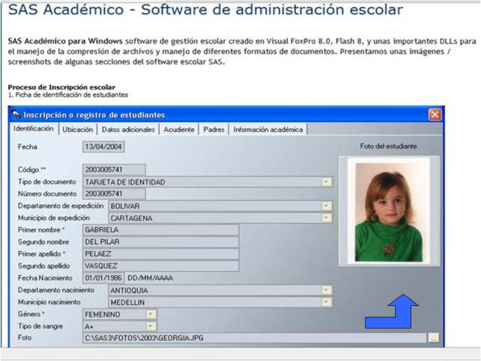The width and height of the screenshot is (481, 361).
Task: Click the MEDELLIN birth municipality value
Action: point(127,303)
